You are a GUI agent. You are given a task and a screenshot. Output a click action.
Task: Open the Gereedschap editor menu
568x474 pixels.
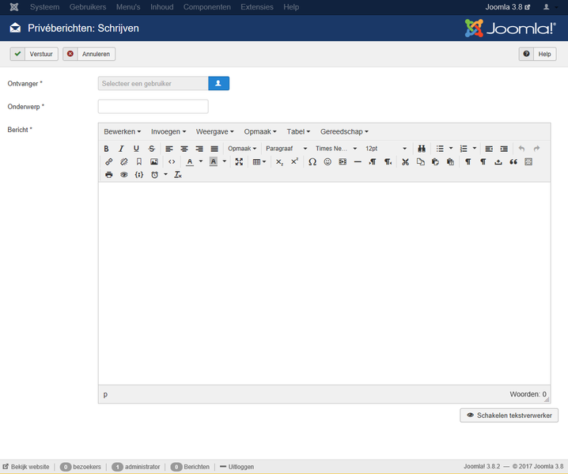pyautogui.click(x=344, y=131)
